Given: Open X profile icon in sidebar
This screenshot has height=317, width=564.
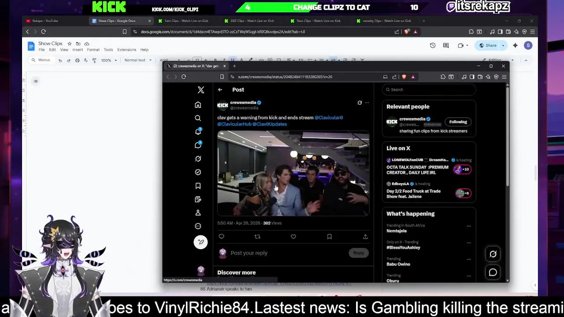Looking at the screenshot, I should (x=198, y=213).
